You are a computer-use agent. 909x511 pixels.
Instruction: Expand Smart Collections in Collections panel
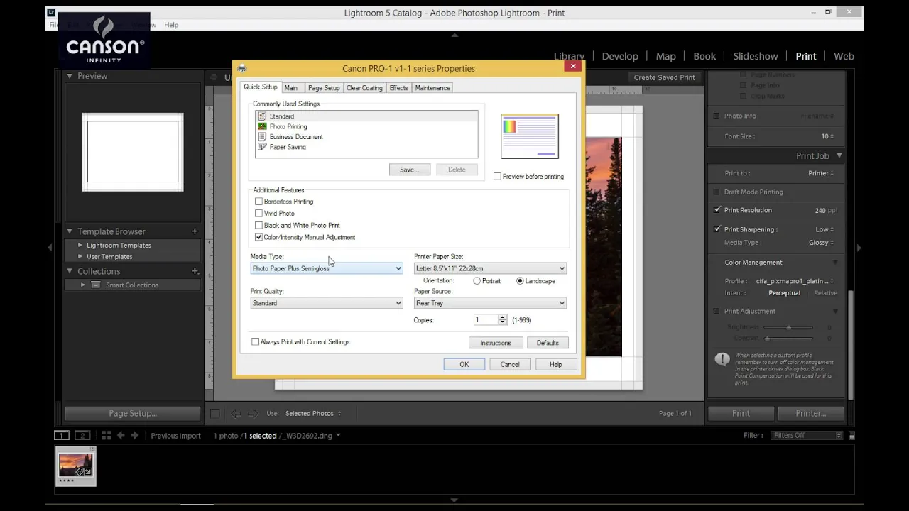pyautogui.click(x=83, y=285)
